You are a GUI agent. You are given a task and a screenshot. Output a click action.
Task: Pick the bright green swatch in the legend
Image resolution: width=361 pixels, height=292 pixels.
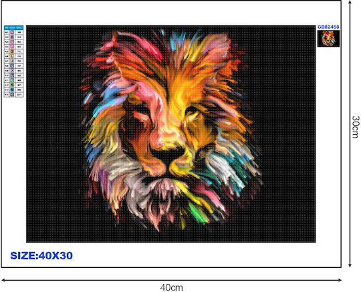point(13,80)
